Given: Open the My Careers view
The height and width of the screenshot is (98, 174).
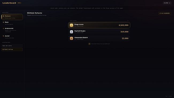Looking at the screenshot, I should pyautogui.click(x=165, y=13).
